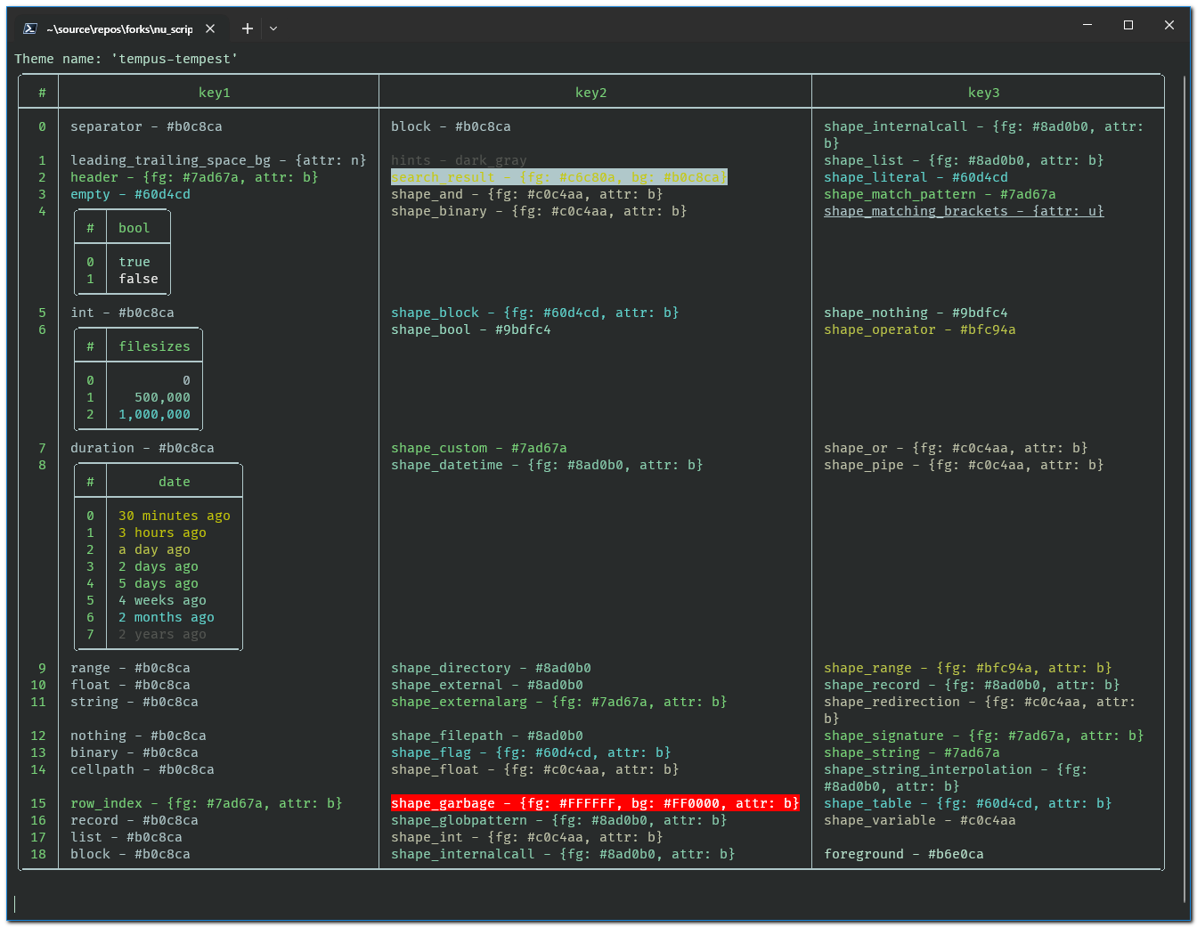The width and height of the screenshot is (1197, 927).
Task: Close the nu_scripts terminal tab
Action: click(x=210, y=28)
